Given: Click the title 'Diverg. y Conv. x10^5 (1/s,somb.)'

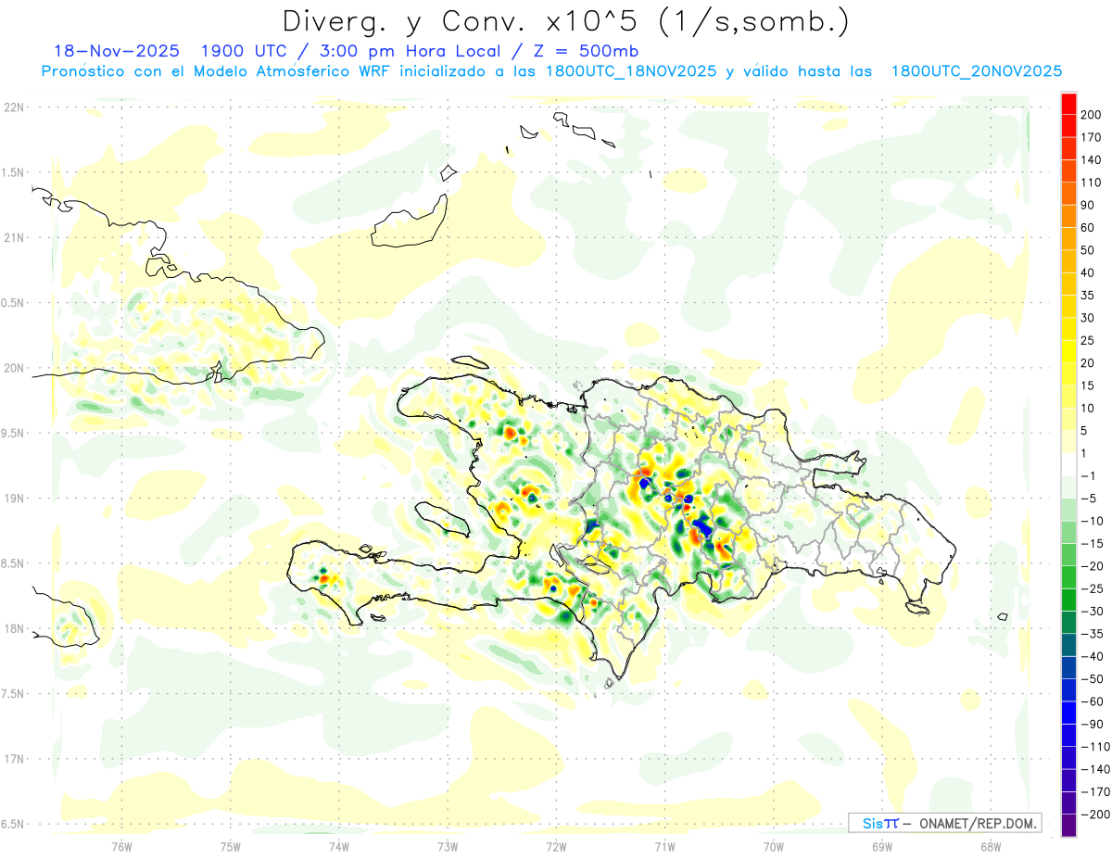Looking at the screenshot, I should (x=566, y=20).
